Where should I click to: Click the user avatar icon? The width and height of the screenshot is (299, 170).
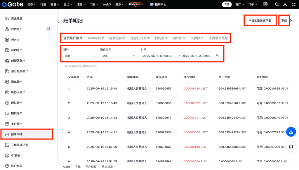pyautogui.click(x=265, y=4)
